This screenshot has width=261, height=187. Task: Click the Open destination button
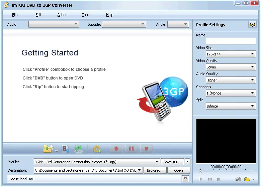point(179,170)
